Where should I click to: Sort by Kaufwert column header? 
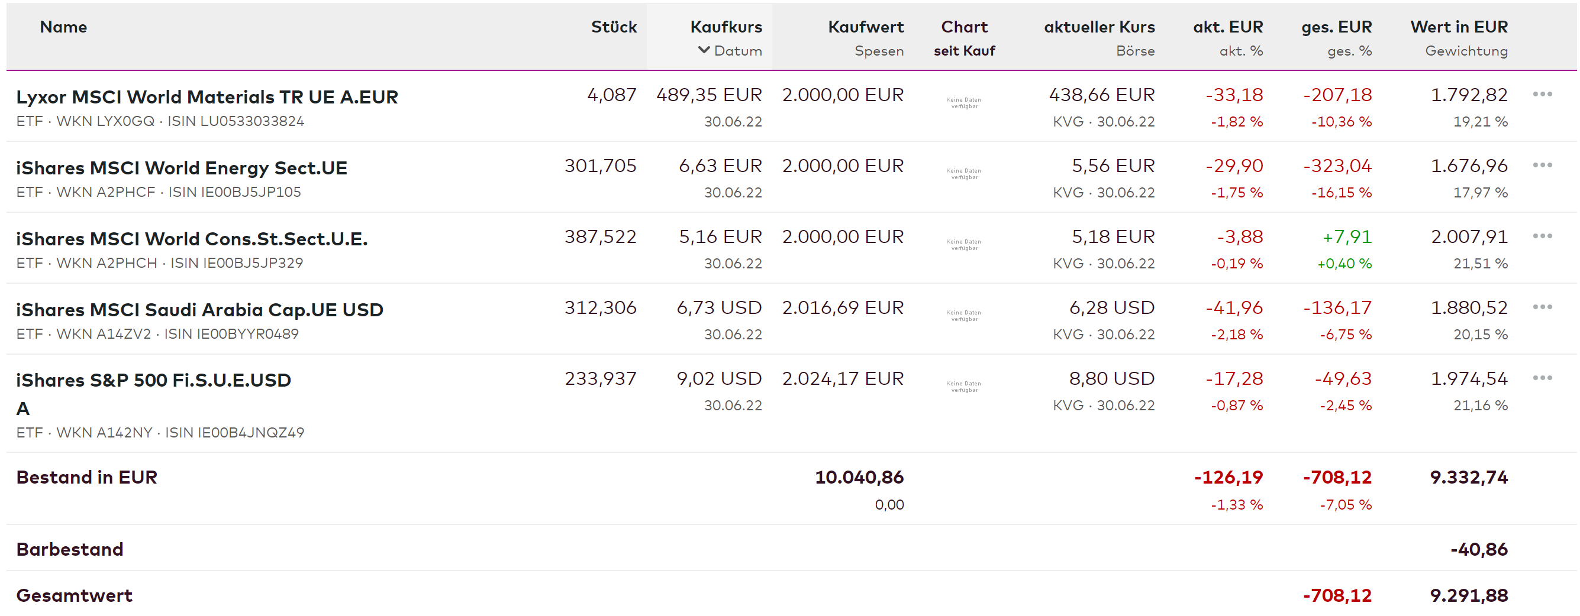coord(865,27)
